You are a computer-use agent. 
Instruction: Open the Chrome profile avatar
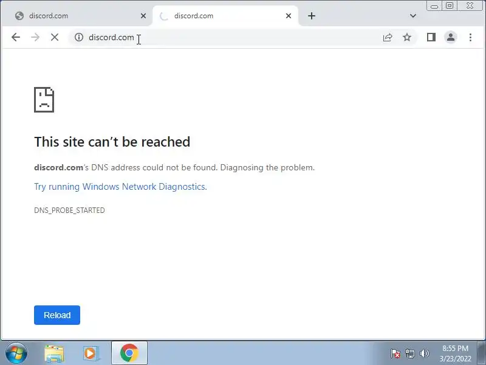click(451, 37)
